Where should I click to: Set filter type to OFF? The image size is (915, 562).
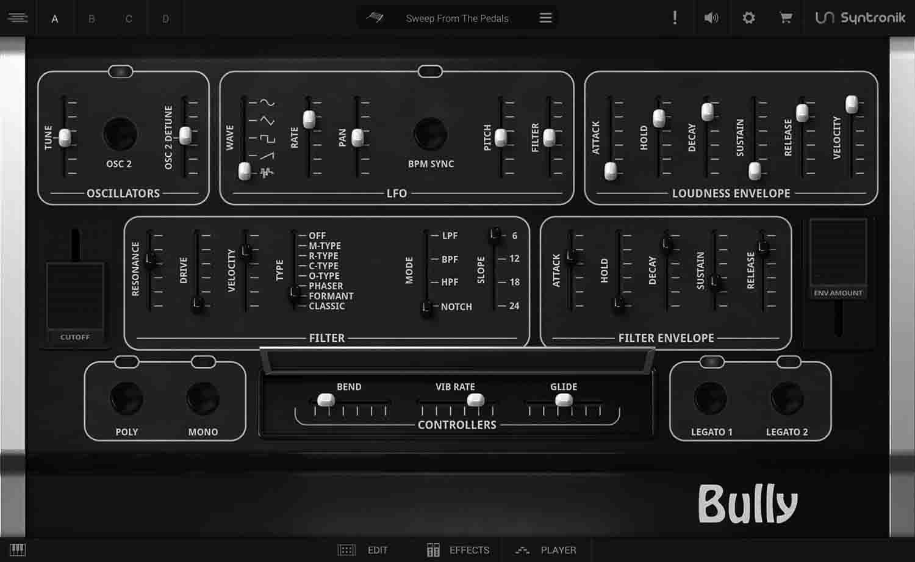(x=317, y=236)
